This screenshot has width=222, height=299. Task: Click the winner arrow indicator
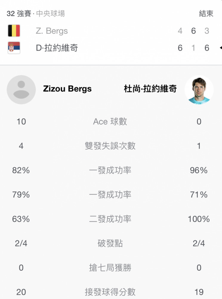pyautogui.click(x=221, y=48)
